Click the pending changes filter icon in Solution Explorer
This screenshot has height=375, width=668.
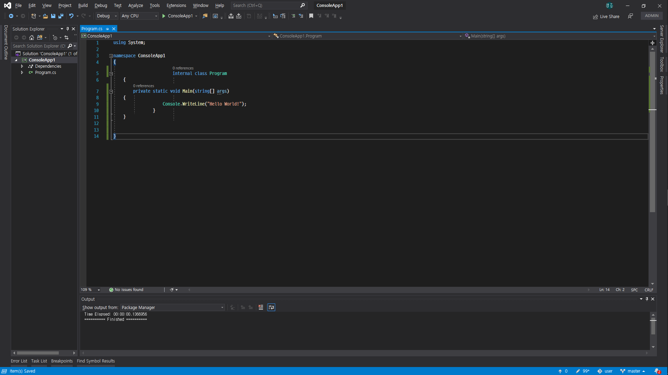(55, 37)
